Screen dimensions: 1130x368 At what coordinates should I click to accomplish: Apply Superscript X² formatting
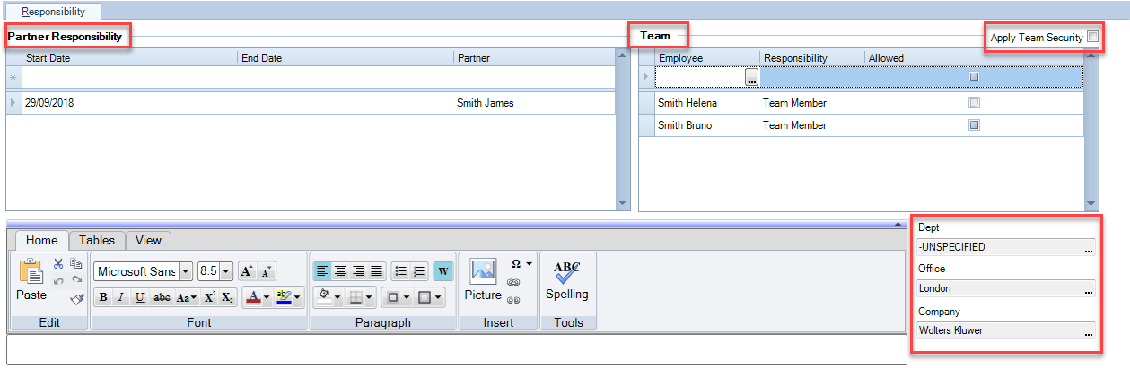[x=209, y=297]
